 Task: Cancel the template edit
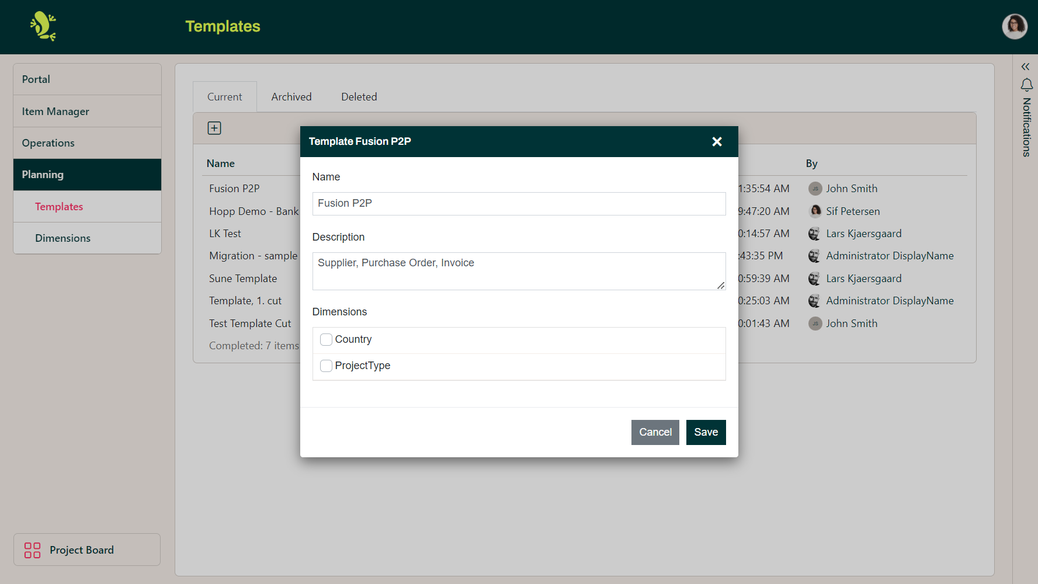click(655, 432)
